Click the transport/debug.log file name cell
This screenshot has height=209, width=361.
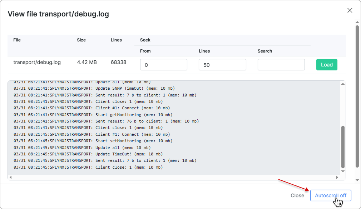tap(37, 63)
